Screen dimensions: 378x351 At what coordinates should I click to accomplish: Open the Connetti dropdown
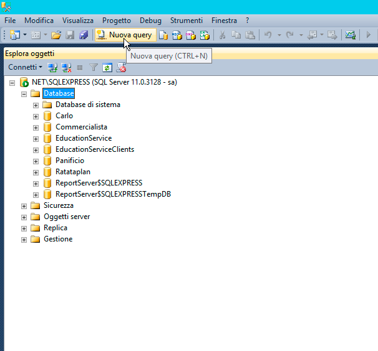(x=25, y=67)
